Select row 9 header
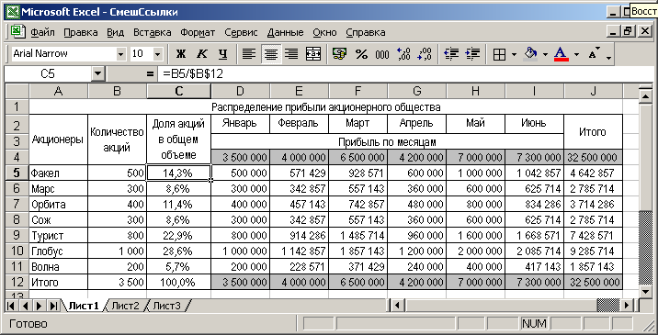The height and width of the screenshot is (335, 658). pyautogui.click(x=17, y=235)
